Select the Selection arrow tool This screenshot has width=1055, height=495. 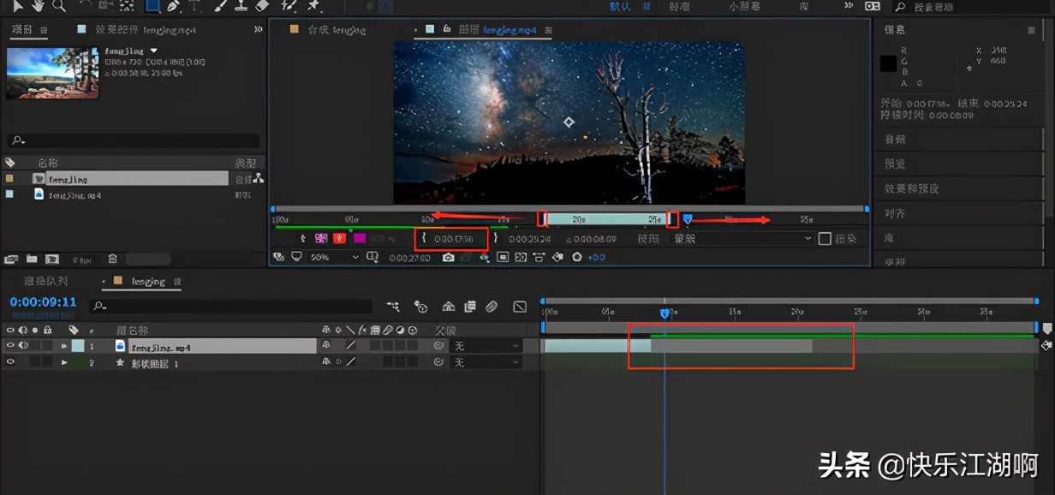(x=17, y=6)
